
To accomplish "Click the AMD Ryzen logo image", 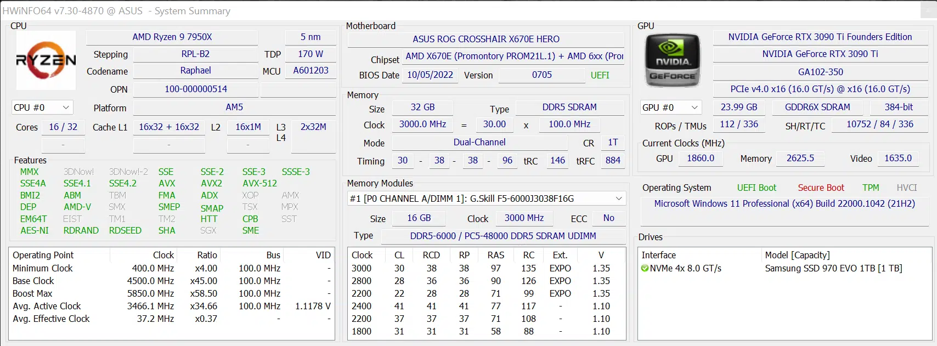I will pos(46,60).
